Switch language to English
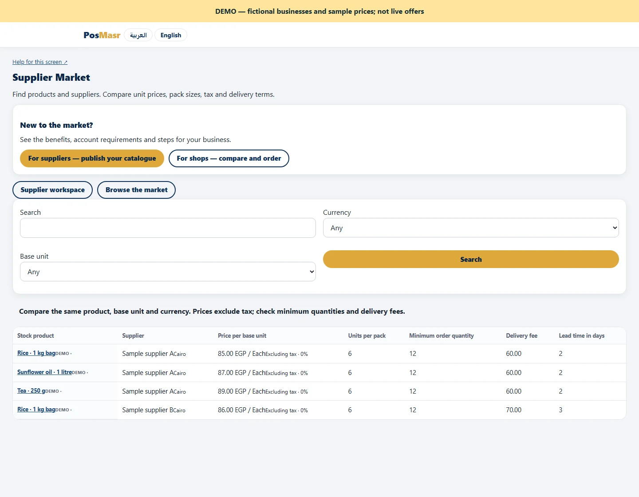The height and width of the screenshot is (497, 639). 171,35
